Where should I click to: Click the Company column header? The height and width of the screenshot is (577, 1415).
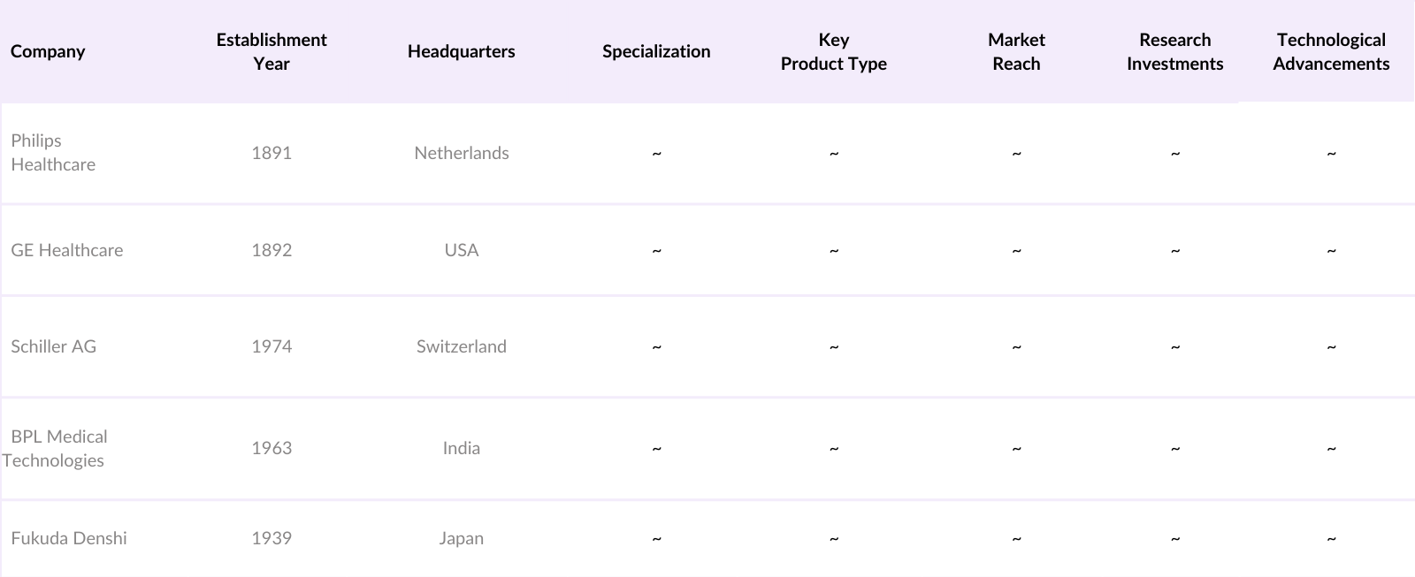point(48,51)
